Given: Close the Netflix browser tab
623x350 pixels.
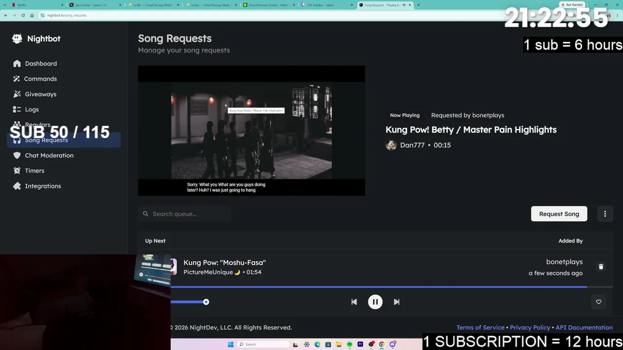Looking at the screenshot, I should click(x=62, y=5).
